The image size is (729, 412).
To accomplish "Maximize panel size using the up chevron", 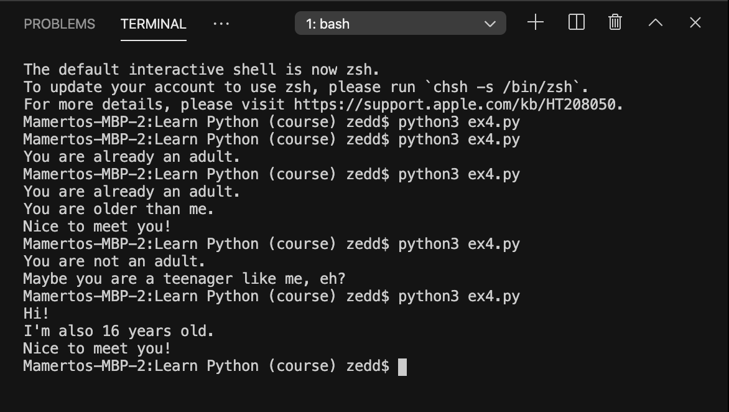I will 656,23.
